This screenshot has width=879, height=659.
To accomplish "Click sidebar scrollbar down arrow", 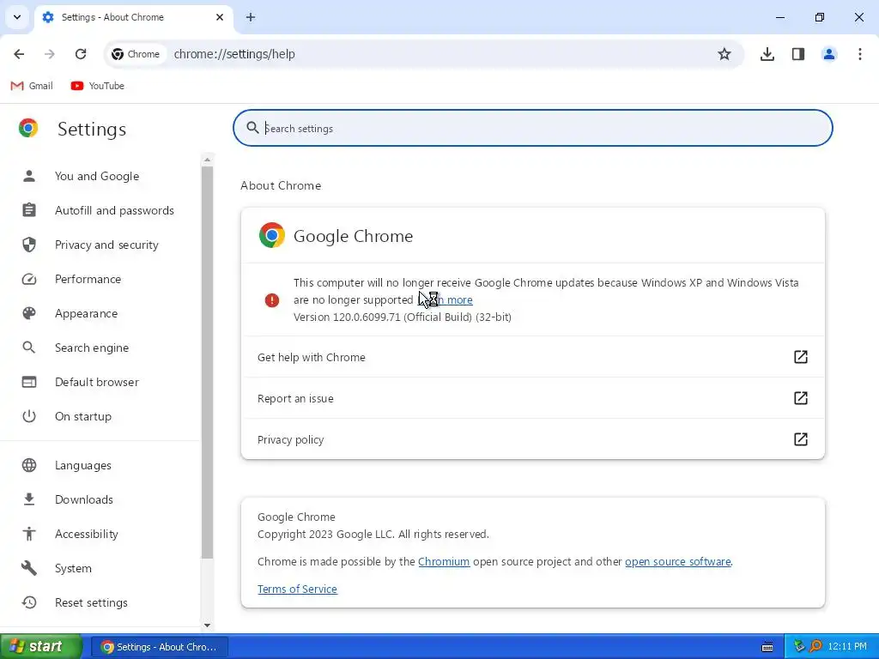I will pyautogui.click(x=208, y=626).
